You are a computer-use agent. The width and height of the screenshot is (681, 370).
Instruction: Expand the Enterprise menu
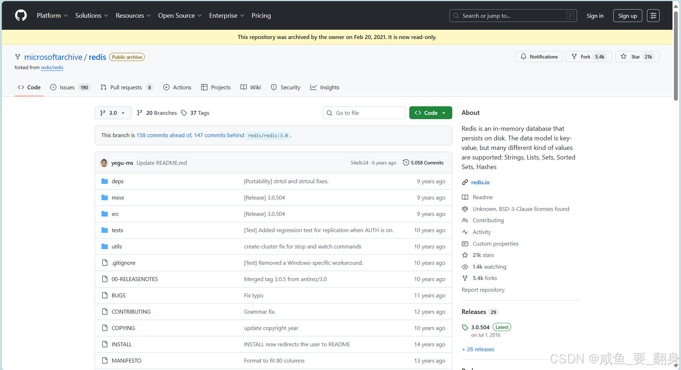click(227, 16)
